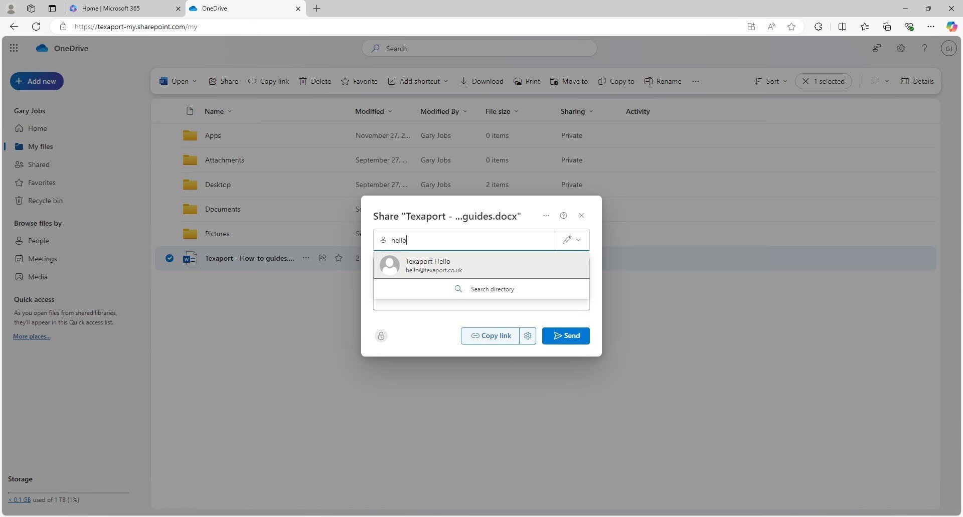Clear the selection using the 1 selected button
This screenshot has width=963, height=517.
823,81
